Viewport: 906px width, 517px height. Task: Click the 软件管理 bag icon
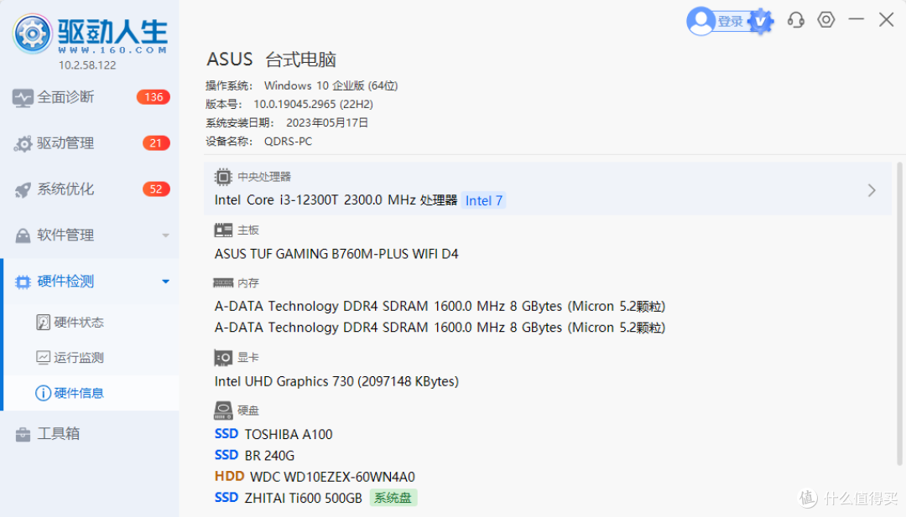[x=23, y=235]
